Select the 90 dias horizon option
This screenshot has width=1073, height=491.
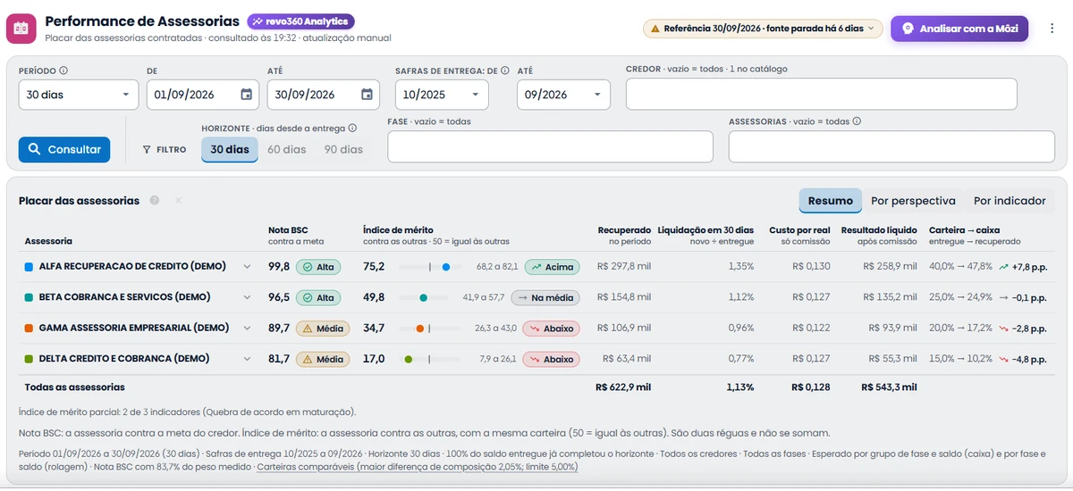344,149
